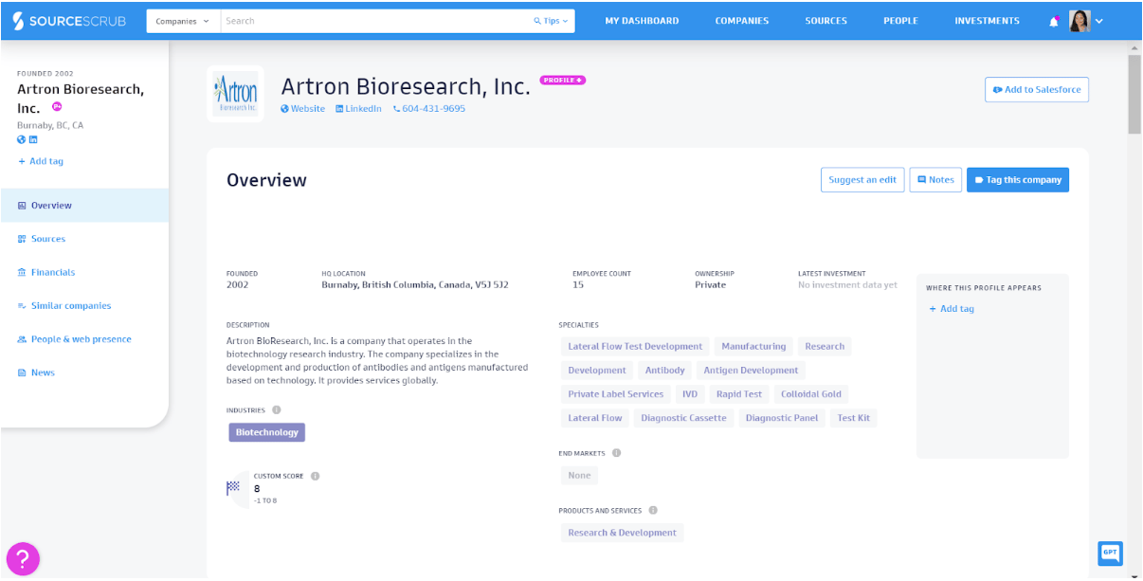Image resolution: width=1143 pixels, height=581 pixels.
Task: Select Research & Development product tag
Action: [x=622, y=533]
